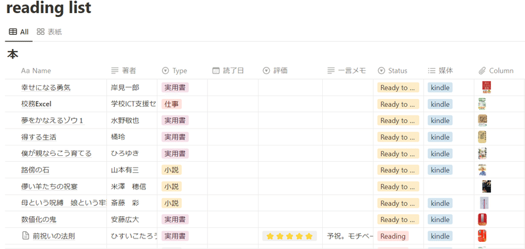The image size is (525, 249).
Task: Click the Reading status for 前祝いの法則
Action: (x=392, y=237)
